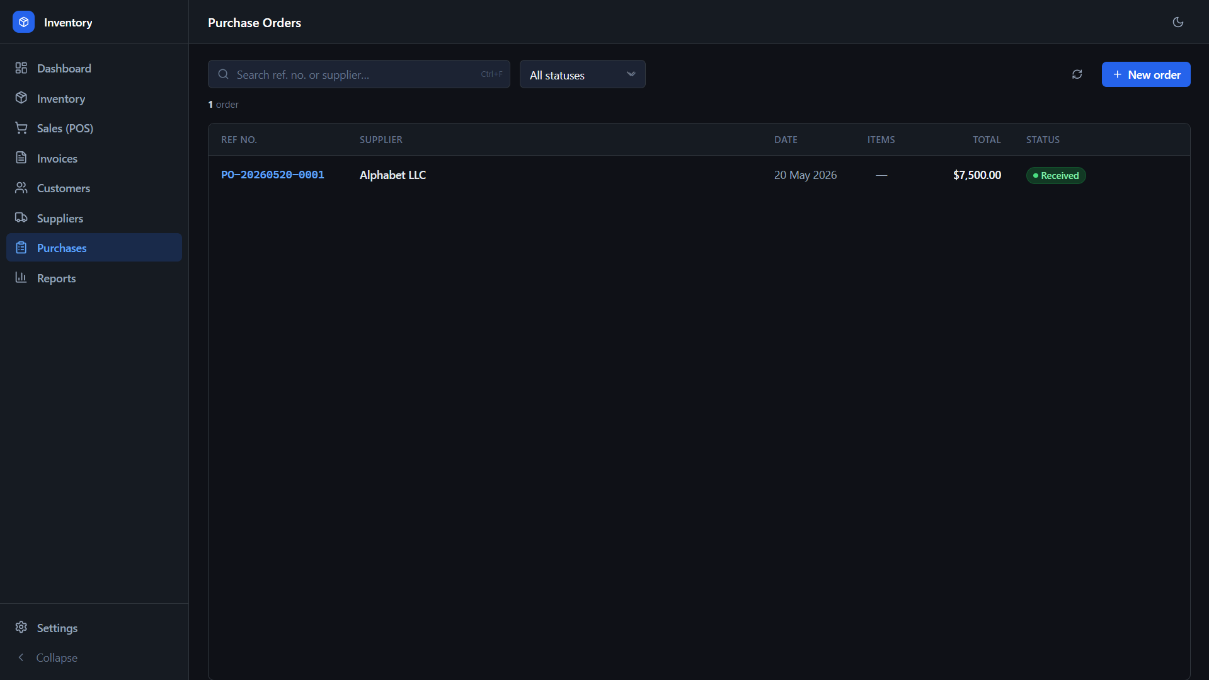Click the Collapse chevron arrow icon
The height and width of the screenshot is (680, 1209).
pyautogui.click(x=21, y=657)
